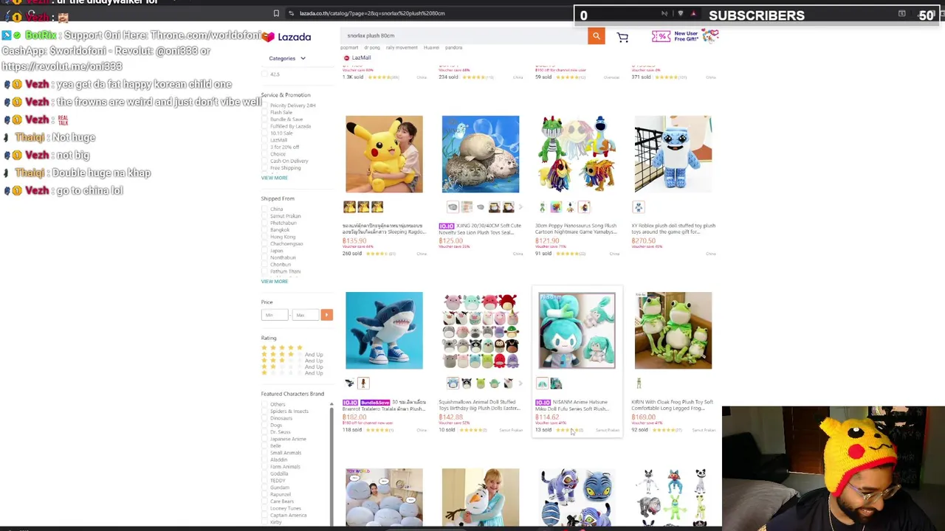Screen dimensions: 945x531
Task: Open the Pikachu plush product image
Action: (384, 154)
